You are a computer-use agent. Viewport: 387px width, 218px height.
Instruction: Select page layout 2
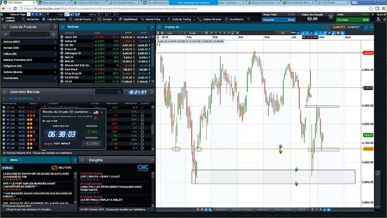33,15
